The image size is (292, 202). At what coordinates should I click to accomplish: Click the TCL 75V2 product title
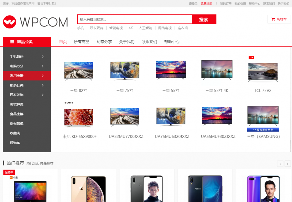(263, 91)
